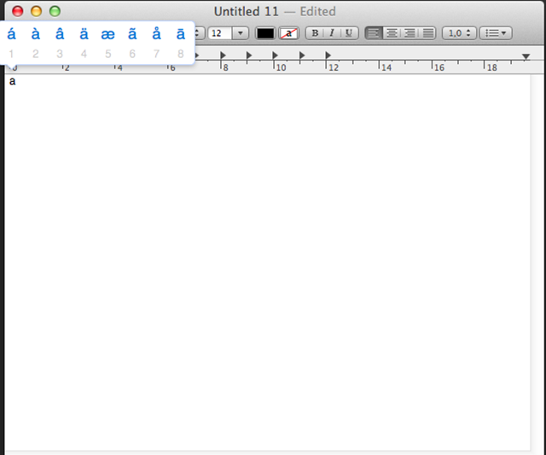Screen dimensions: 546x455
Task: Choose the à grave accent character
Action: (36, 34)
